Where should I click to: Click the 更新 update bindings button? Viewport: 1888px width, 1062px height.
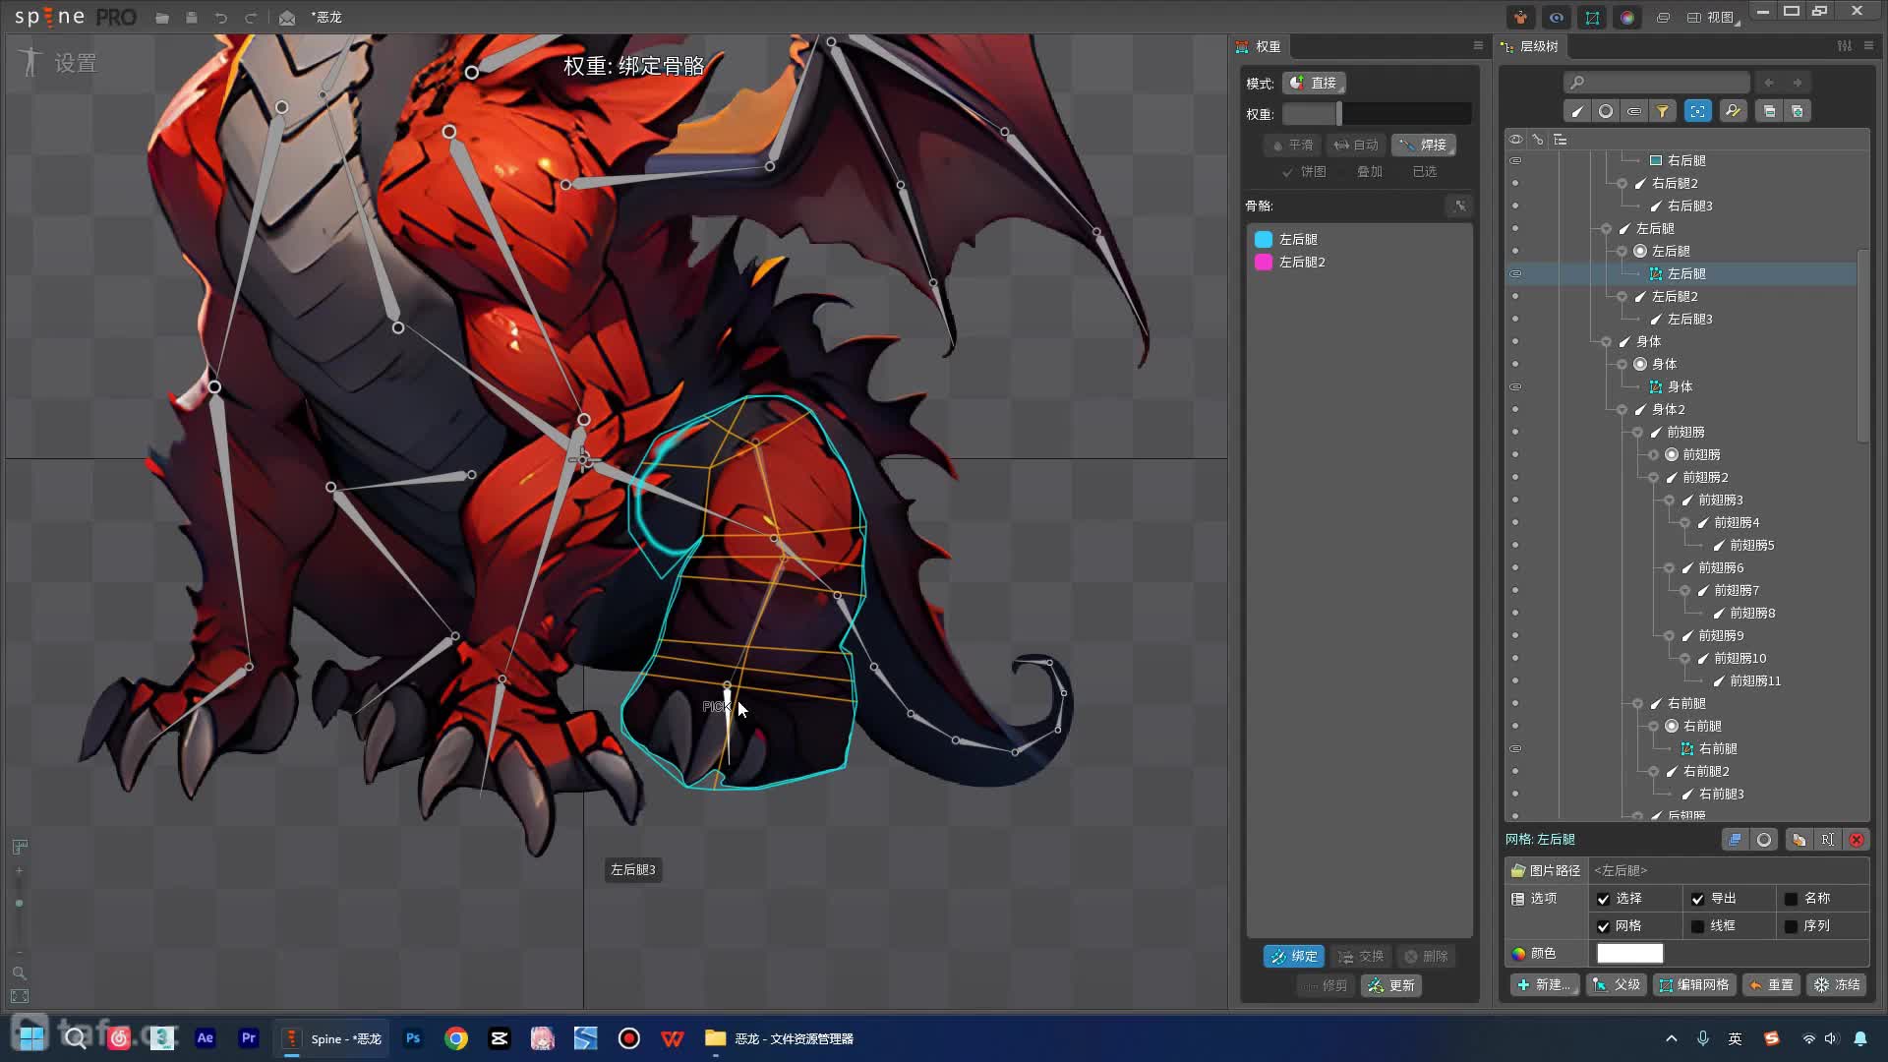tap(1391, 985)
